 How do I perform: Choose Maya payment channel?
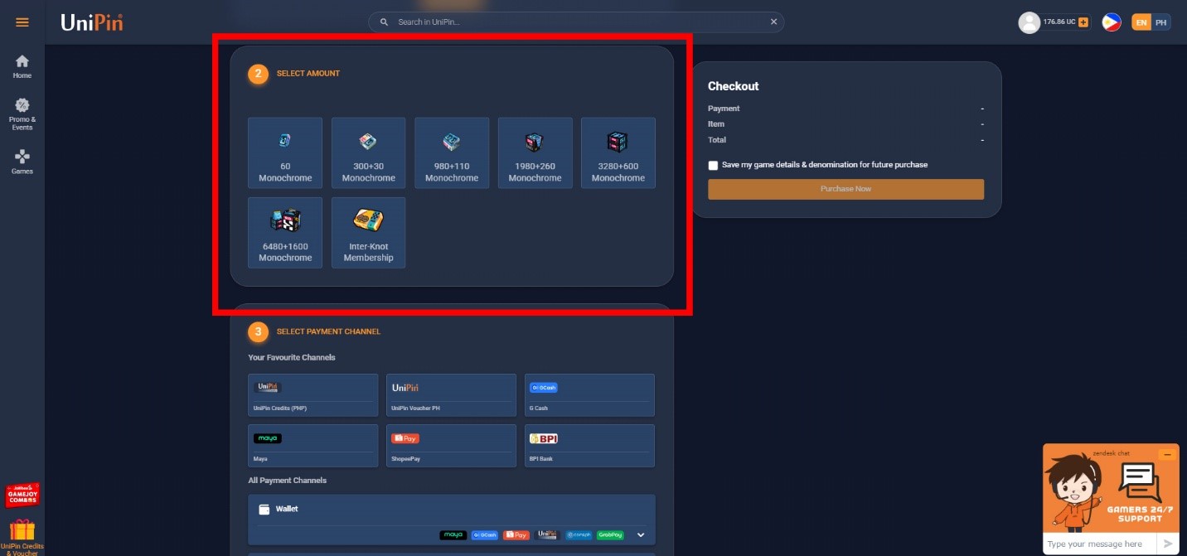[313, 446]
